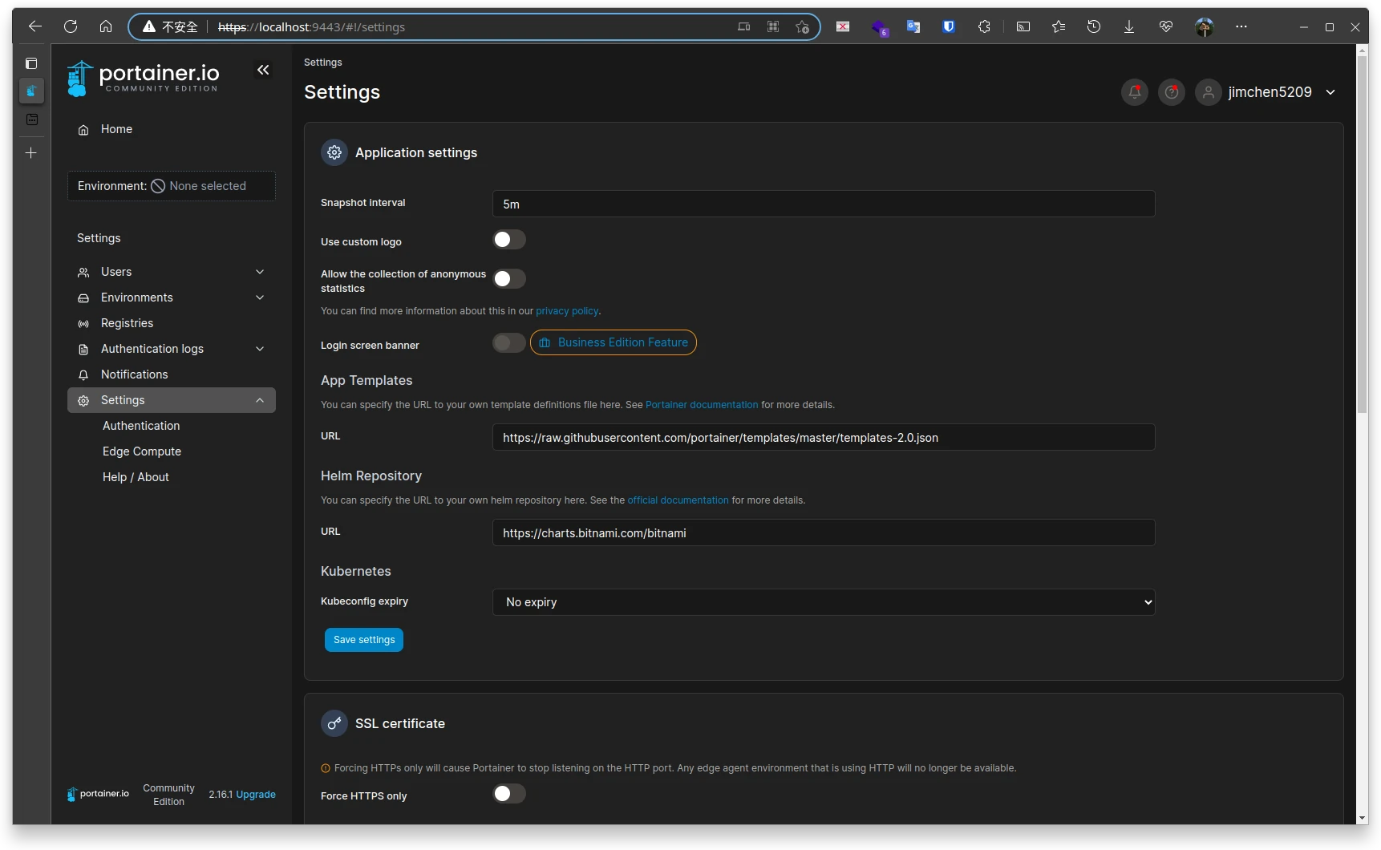
Task: Open the notifications bell icon in header
Action: coord(1134,92)
